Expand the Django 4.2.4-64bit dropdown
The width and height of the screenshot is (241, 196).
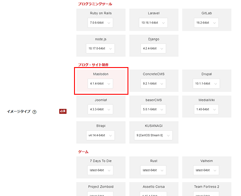[153, 49]
